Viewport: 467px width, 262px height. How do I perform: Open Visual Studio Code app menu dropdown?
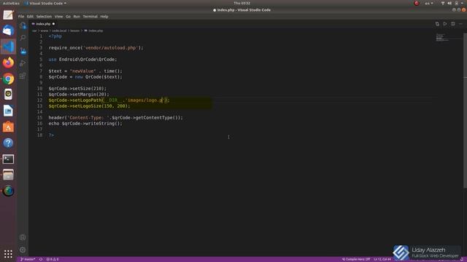point(45,3)
